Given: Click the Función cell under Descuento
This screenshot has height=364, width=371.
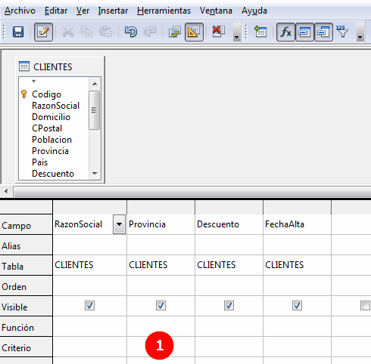Looking at the screenshot, I should coord(229,326).
